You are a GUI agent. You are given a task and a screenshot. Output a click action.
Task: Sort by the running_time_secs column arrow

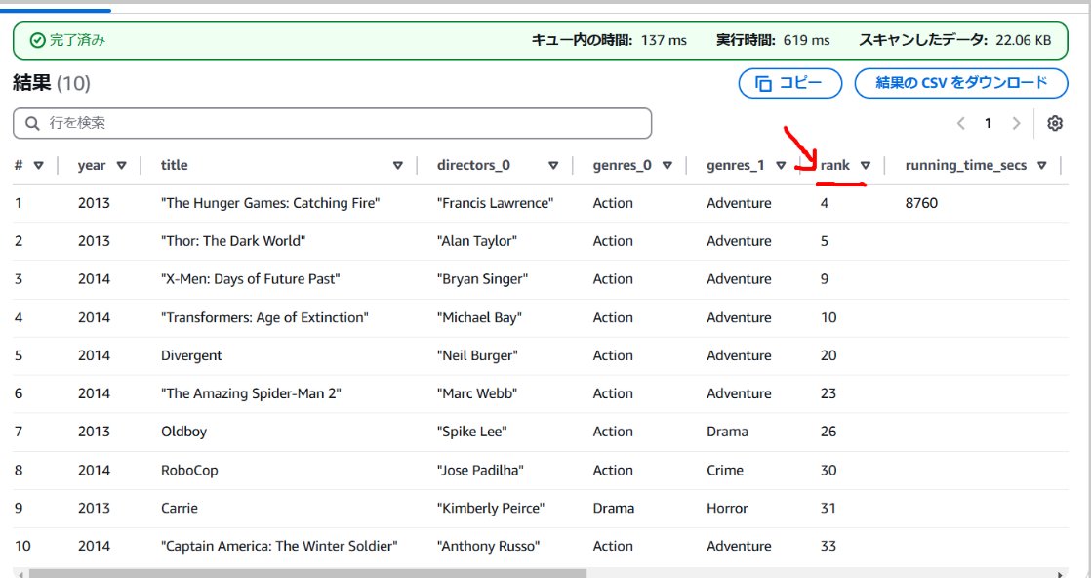point(1041,166)
